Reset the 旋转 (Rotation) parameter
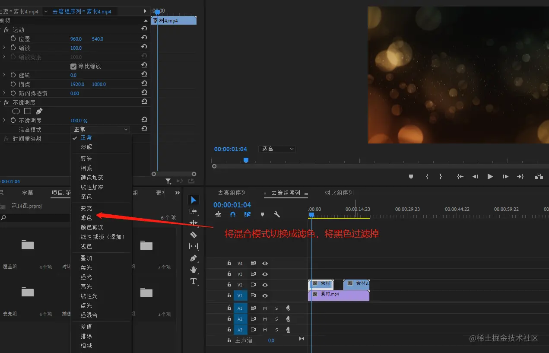Viewport: 549px width, 353px height. tap(144, 74)
